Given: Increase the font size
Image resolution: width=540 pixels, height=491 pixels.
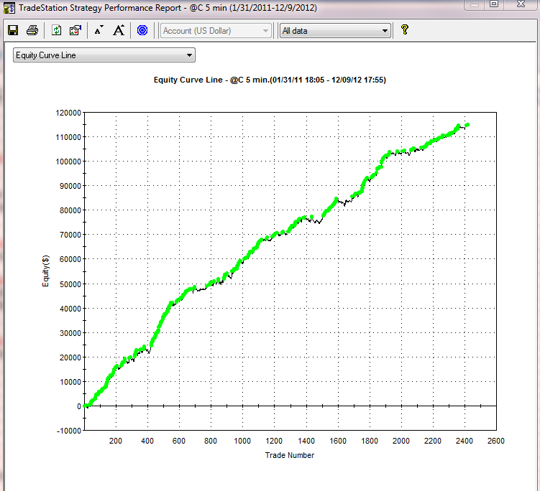Looking at the screenshot, I should coord(119,30).
